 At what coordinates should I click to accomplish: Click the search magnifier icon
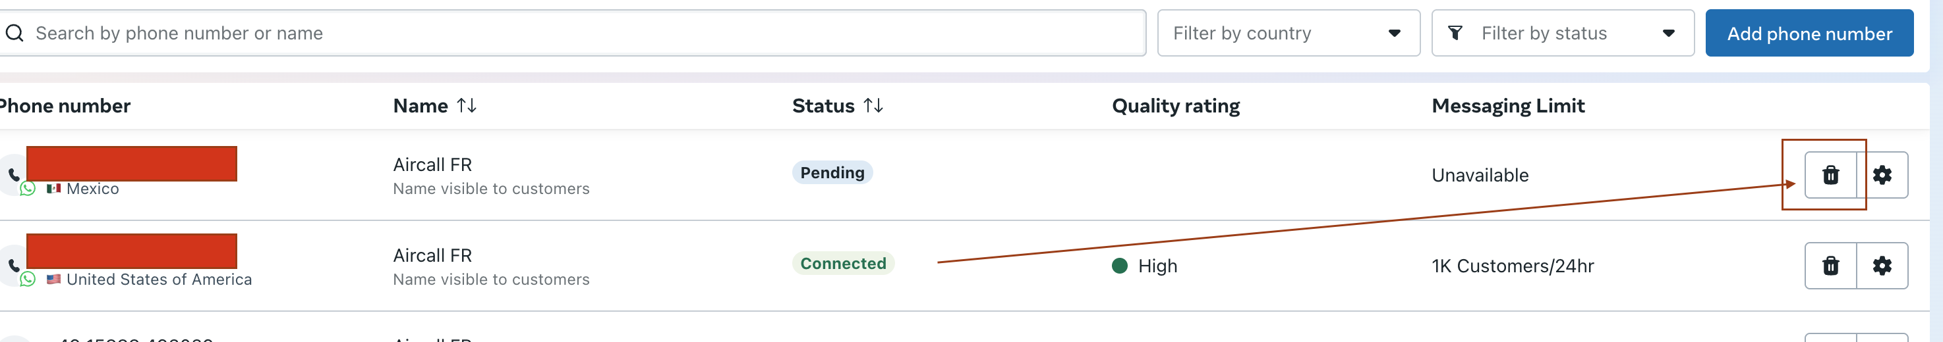14,33
